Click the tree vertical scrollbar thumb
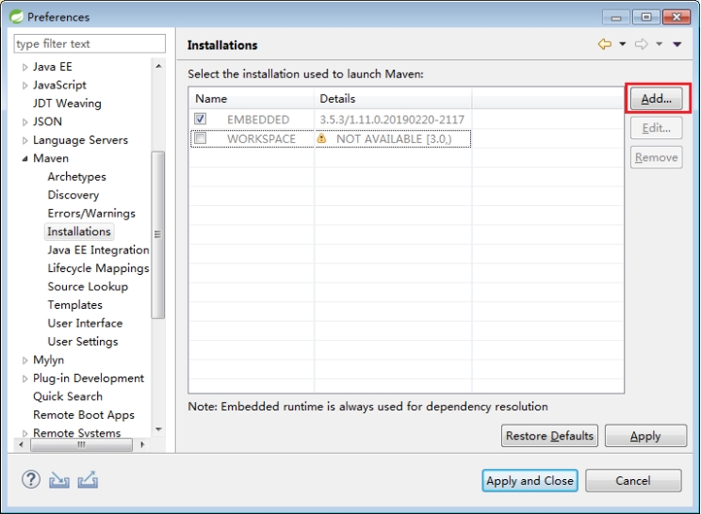This screenshot has height=514, width=701. coord(157,235)
